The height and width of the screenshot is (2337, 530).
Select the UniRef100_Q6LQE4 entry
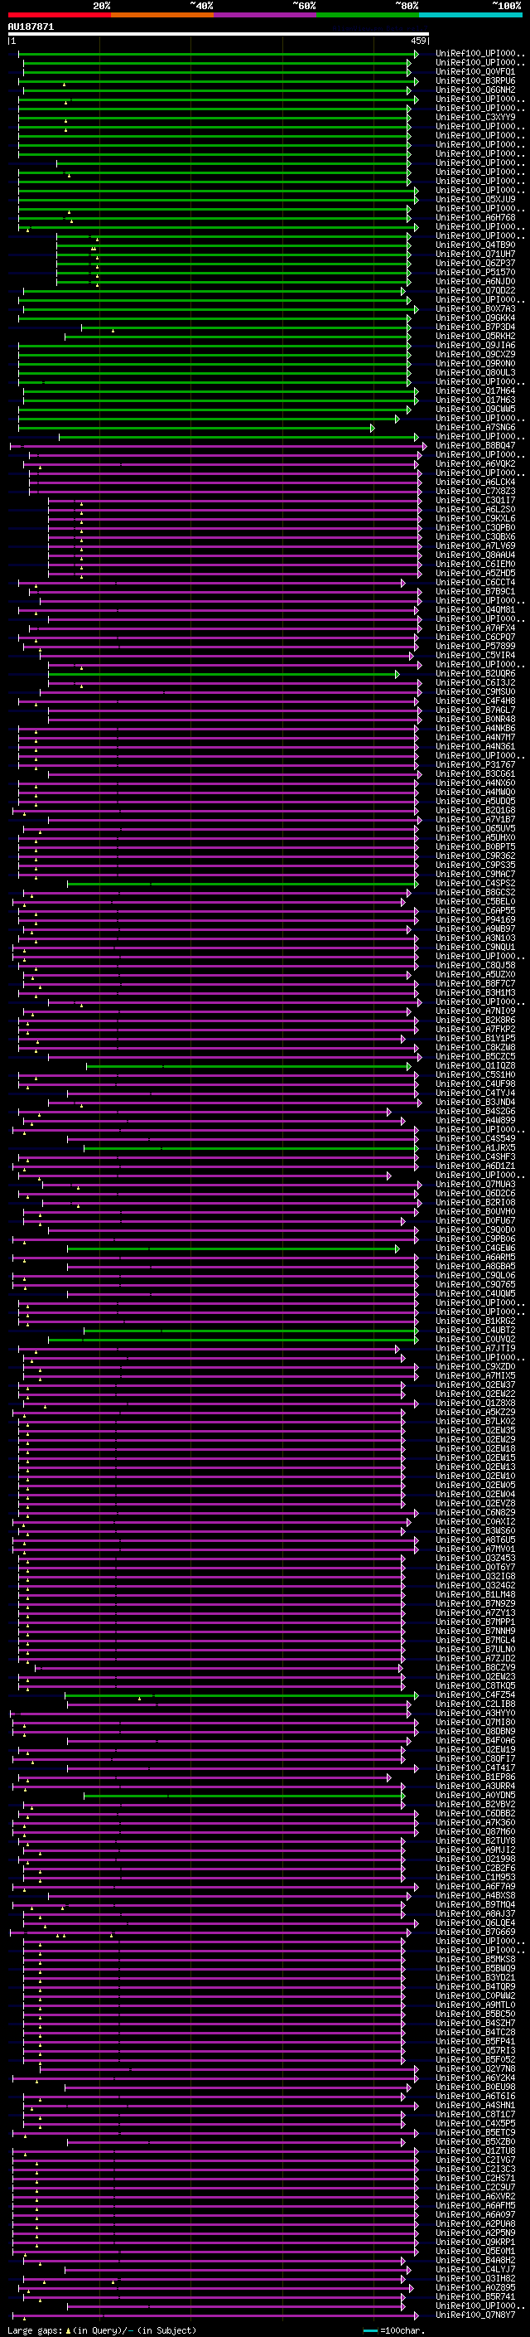[x=475, y=1922]
